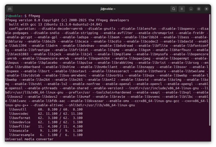The image size is (216, 147).
Task: Click '--enable-vaapi' flag
Action: 147,92
